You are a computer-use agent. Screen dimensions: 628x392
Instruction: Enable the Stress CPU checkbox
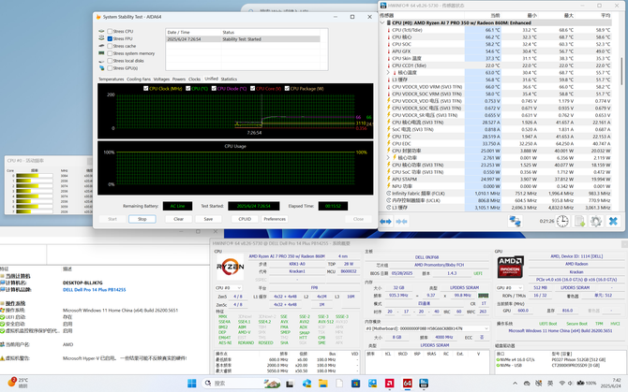tap(110, 31)
